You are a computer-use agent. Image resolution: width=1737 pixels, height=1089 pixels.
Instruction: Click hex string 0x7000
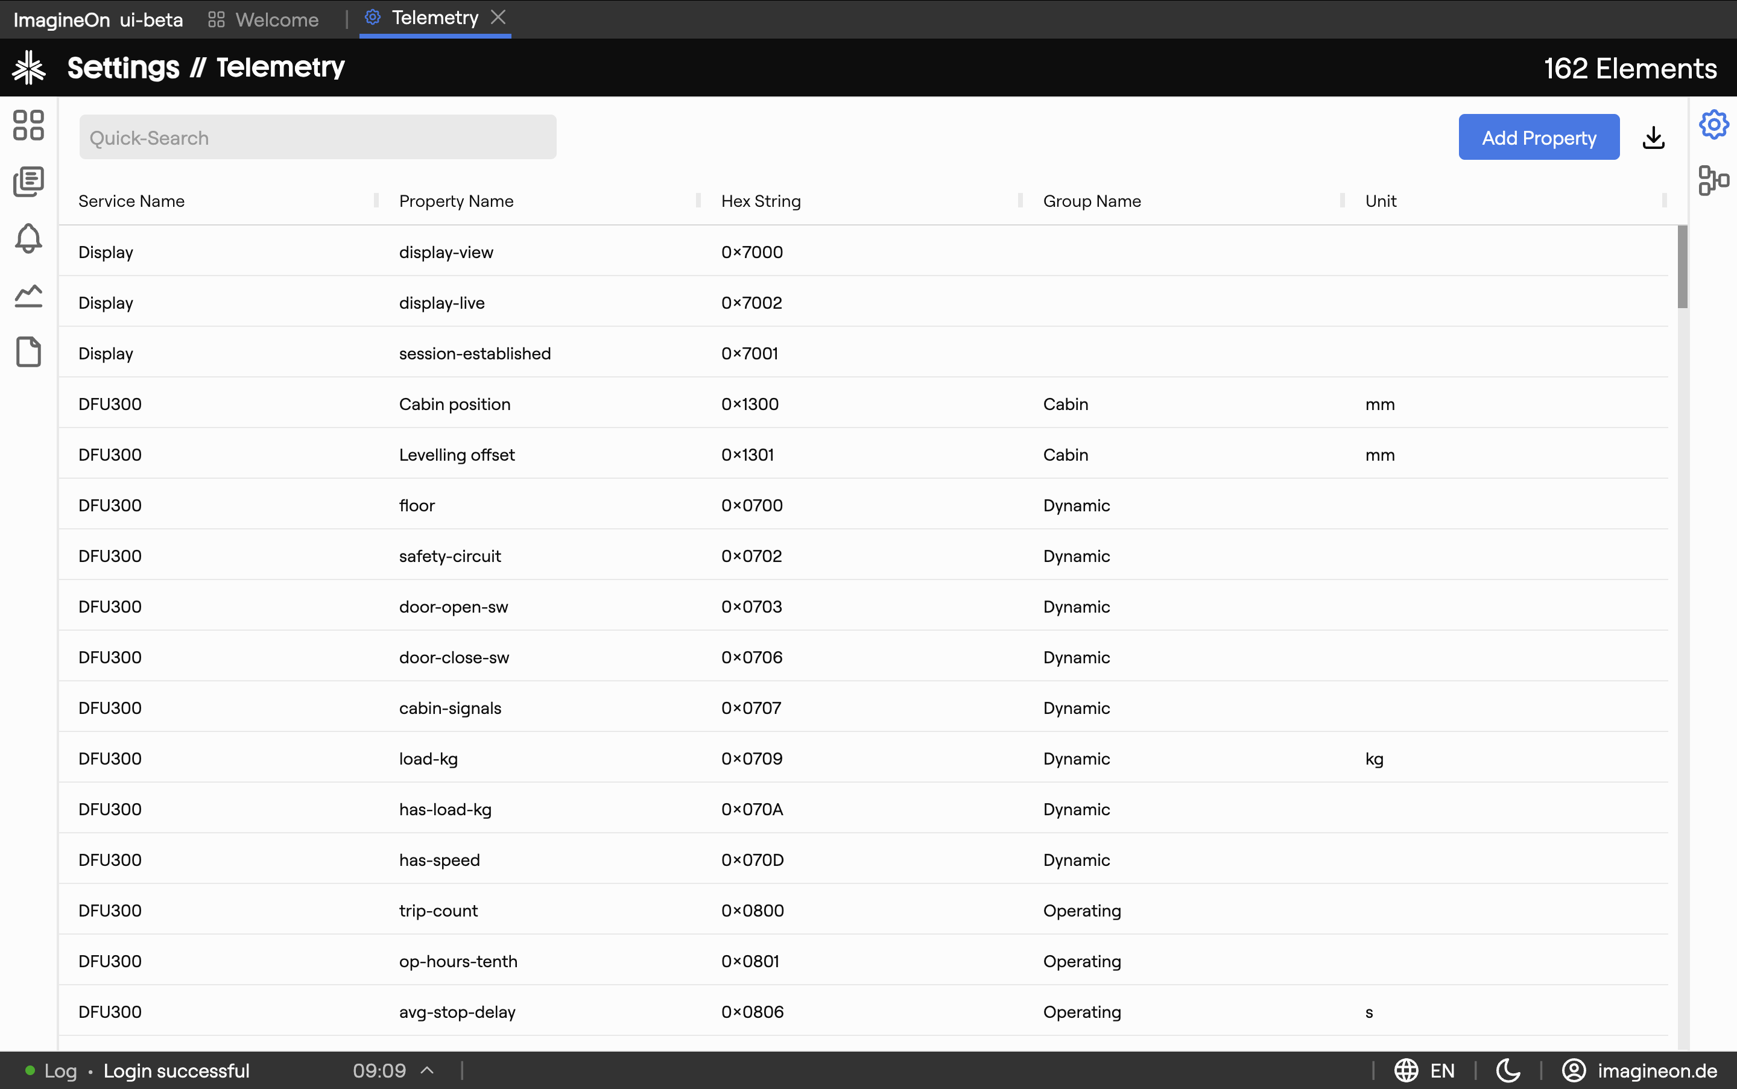(752, 251)
